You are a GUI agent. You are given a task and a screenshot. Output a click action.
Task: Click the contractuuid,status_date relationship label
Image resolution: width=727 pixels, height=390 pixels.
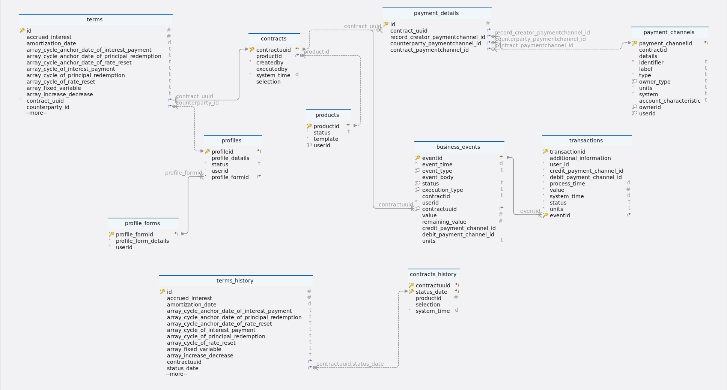(350, 364)
